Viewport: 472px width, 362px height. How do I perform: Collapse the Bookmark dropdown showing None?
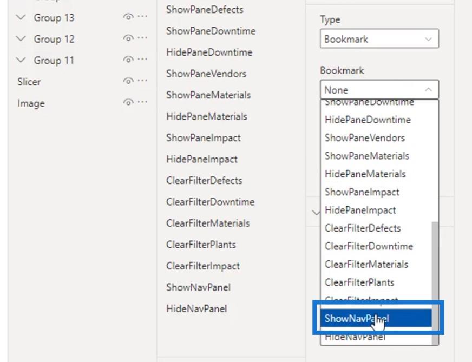coord(379,90)
